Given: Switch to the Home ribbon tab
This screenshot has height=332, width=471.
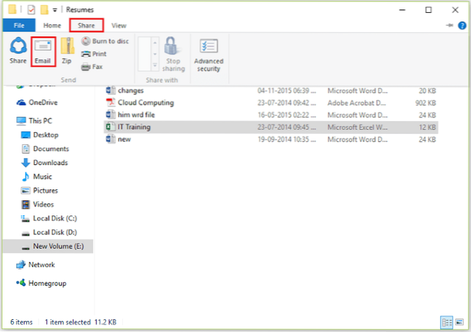Looking at the screenshot, I should 52,26.
